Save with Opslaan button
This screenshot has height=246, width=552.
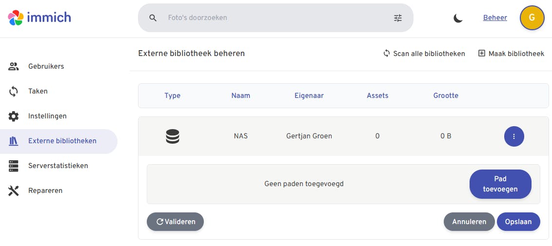pos(518,222)
